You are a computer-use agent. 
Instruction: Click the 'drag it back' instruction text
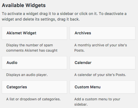point(68,19)
